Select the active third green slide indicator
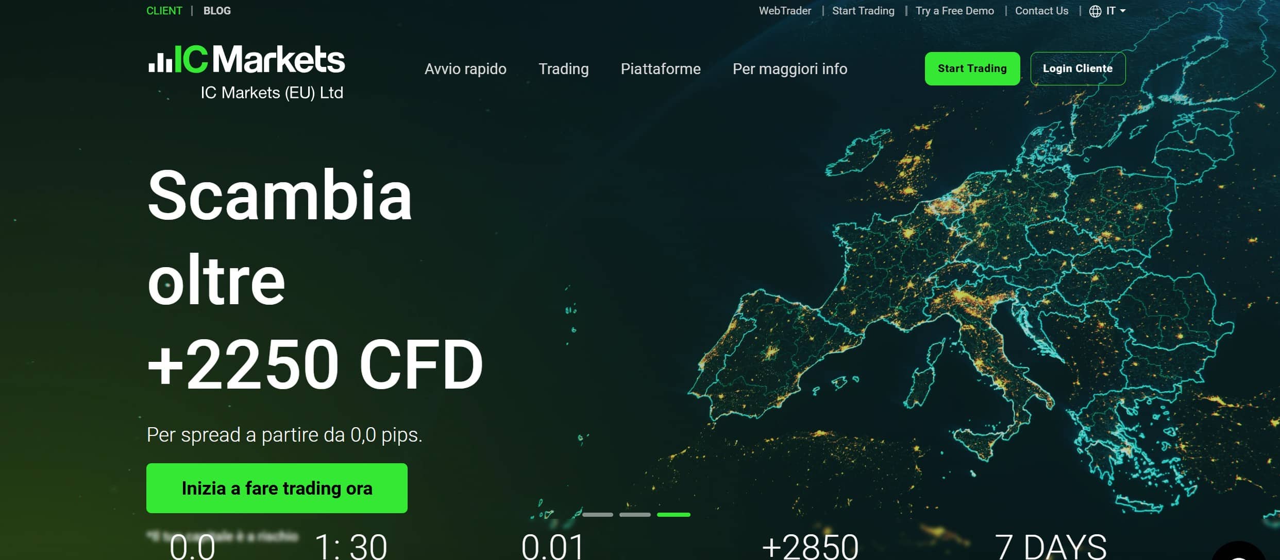Image resolution: width=1280 pixels, height=560 pixels. pyautogui.click(x=673, y=514)
